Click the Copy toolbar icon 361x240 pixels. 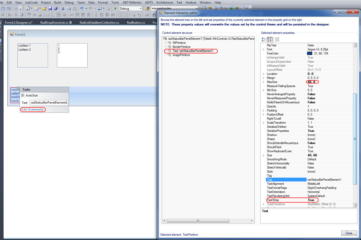click(68, 8)
